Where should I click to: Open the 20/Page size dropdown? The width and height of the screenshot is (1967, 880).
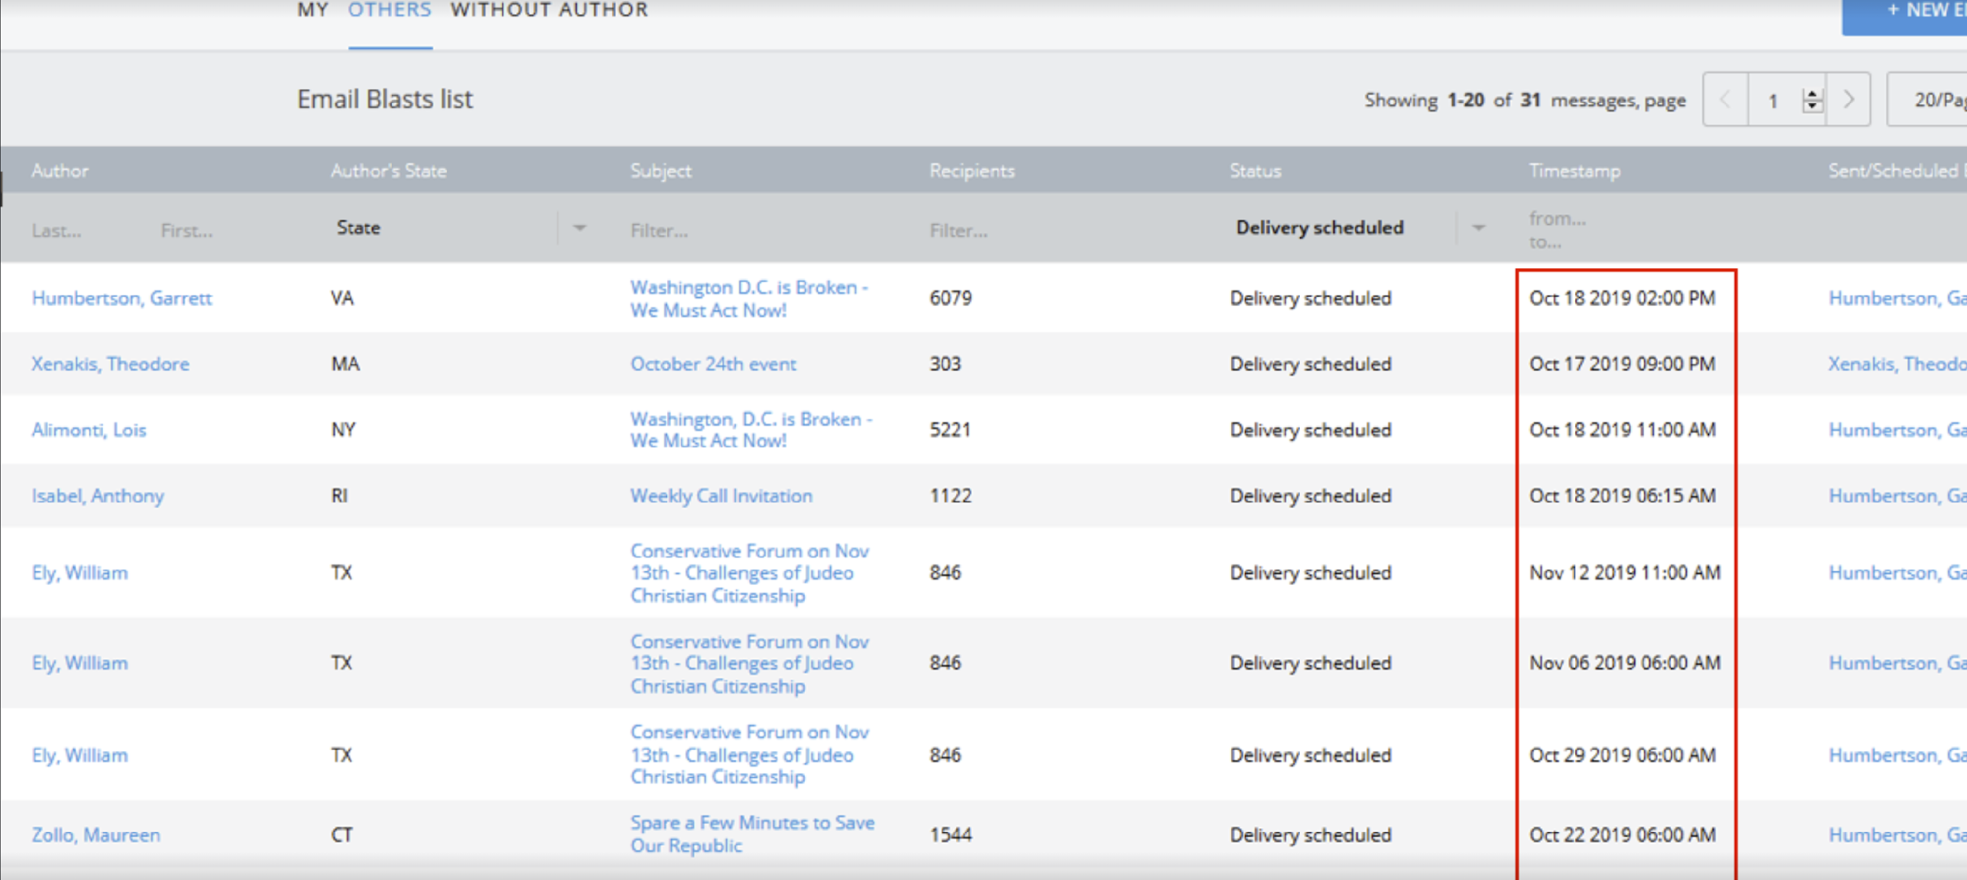point(1936,100)
